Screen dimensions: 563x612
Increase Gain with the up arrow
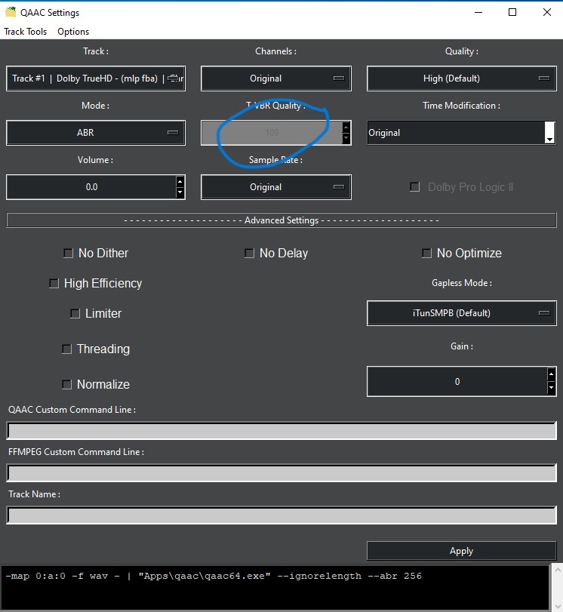pyautogui.click(x=551, y=375)
